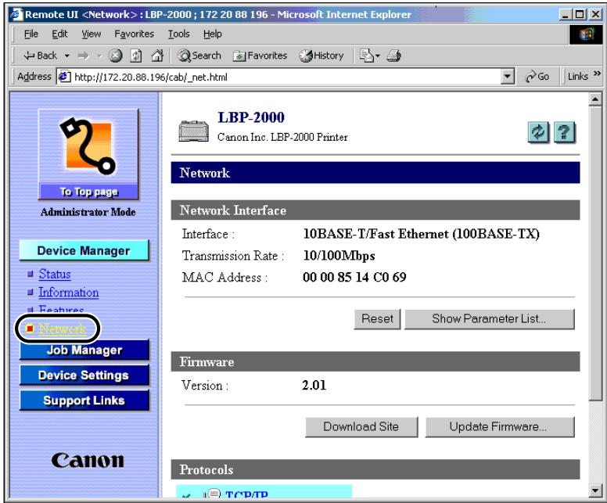
Task: Open the Status link
Action: point(55,274)
